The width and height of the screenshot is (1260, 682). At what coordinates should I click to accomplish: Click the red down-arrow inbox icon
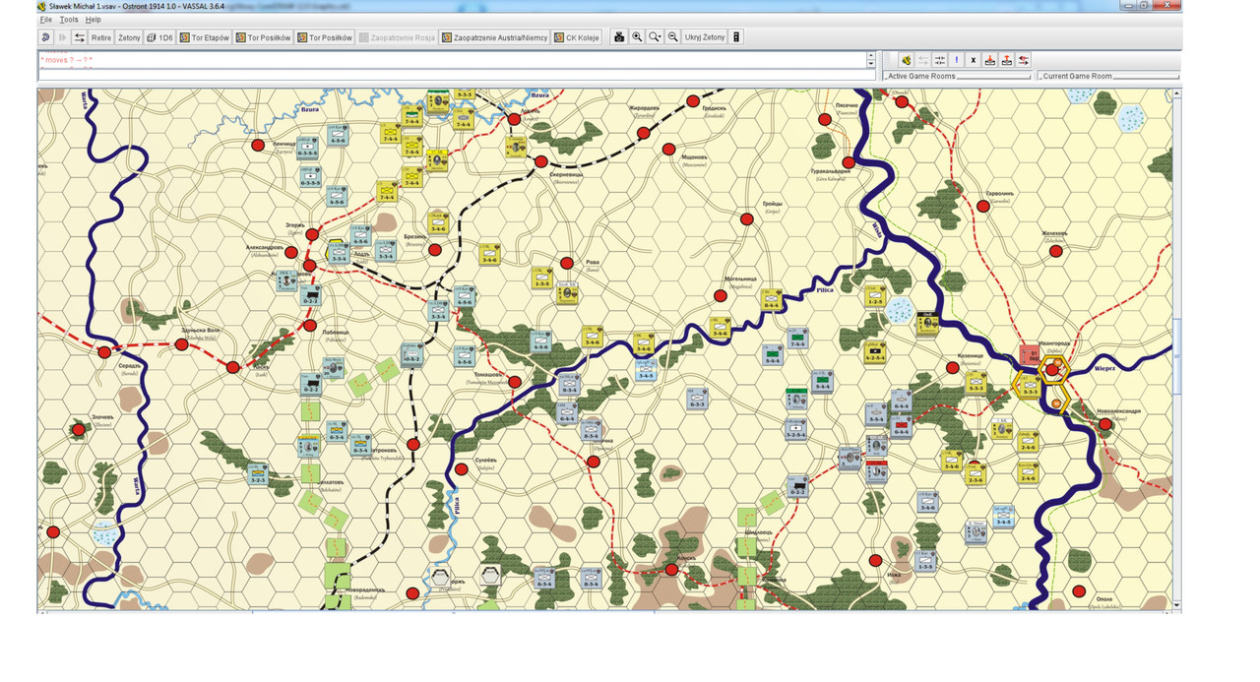990,60
